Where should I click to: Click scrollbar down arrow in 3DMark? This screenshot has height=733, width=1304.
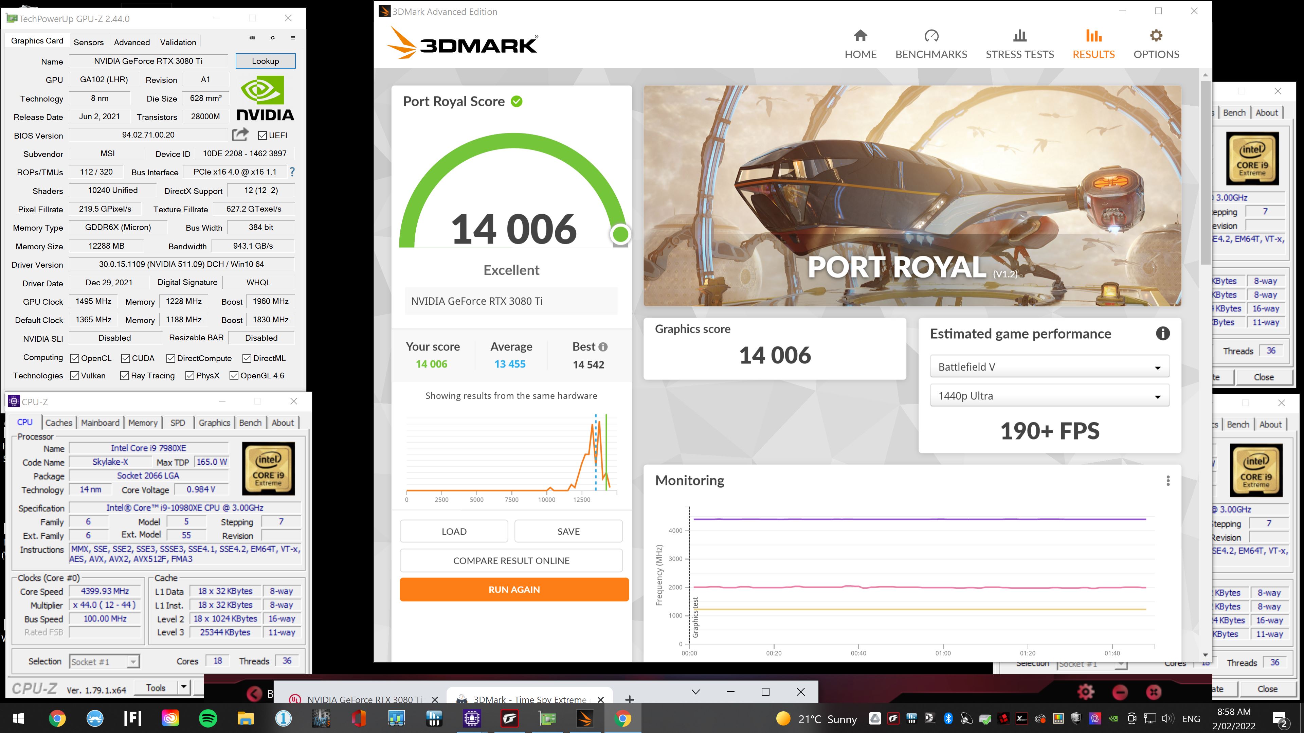[1205, 655]
